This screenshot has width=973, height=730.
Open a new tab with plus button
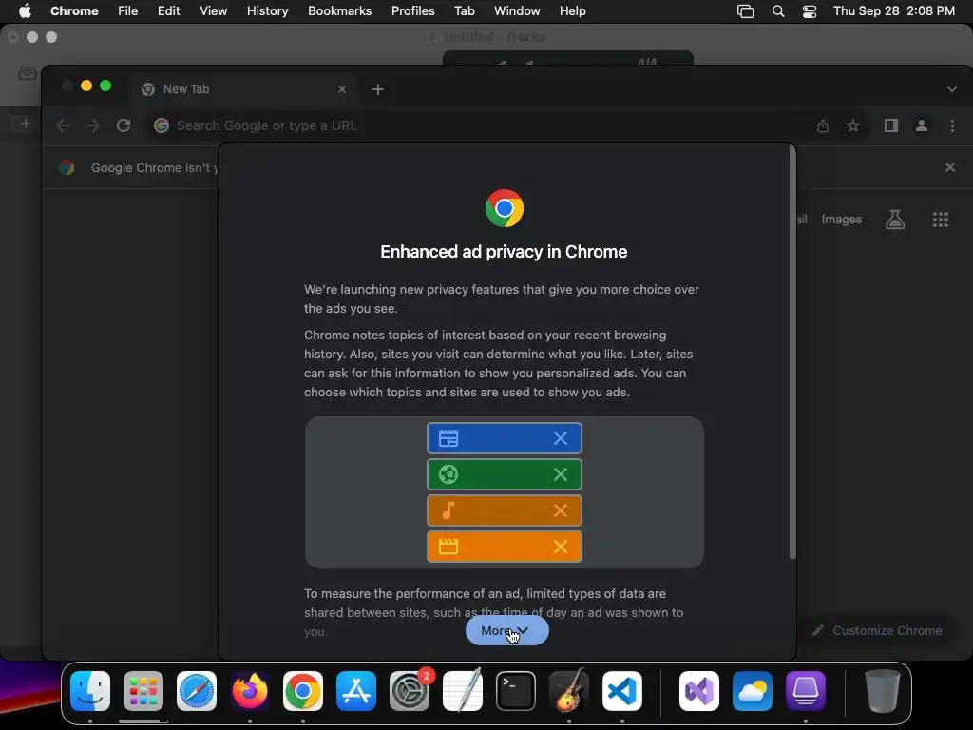378,89
